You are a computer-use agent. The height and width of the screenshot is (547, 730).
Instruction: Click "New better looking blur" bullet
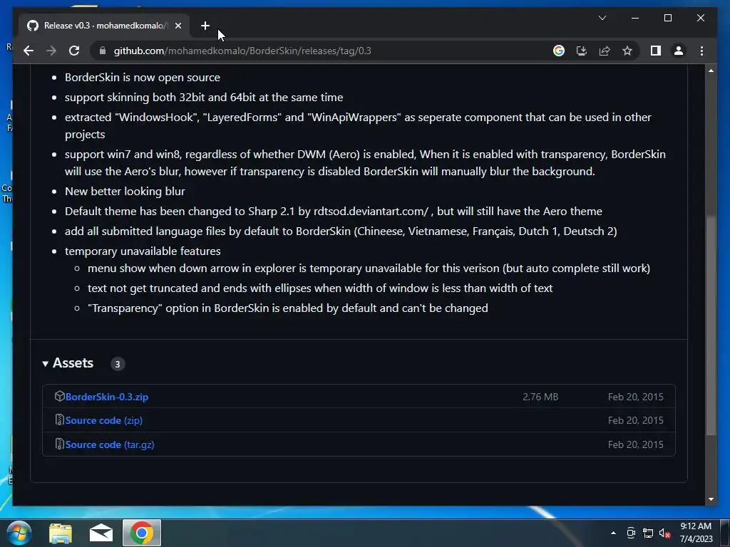(125, 191)
